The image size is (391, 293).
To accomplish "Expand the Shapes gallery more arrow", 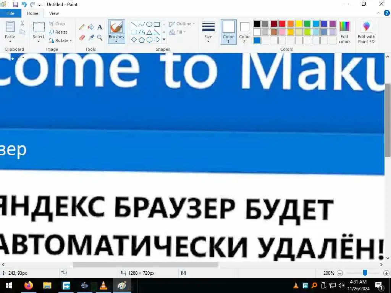I will click(x=164, y=40).
